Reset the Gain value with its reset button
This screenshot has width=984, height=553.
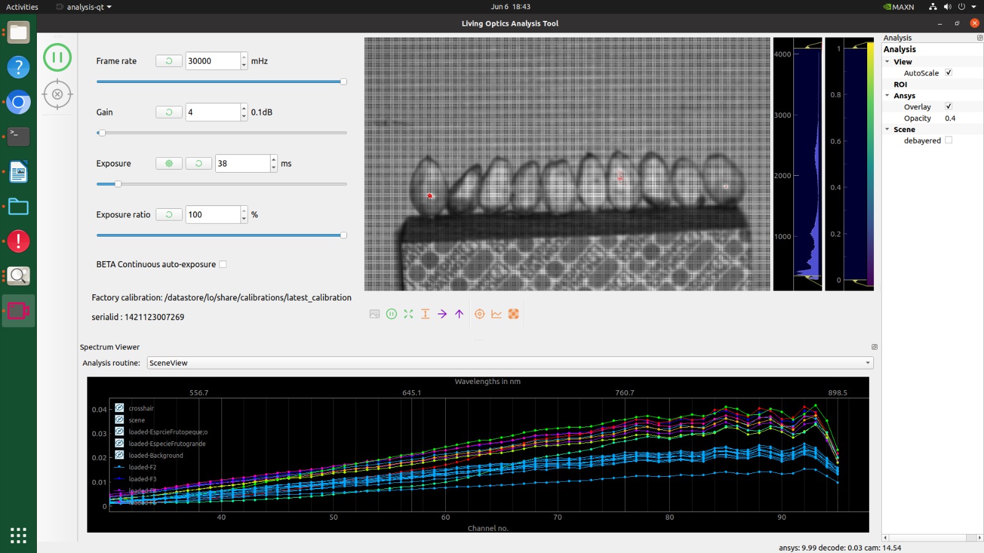pyautogui.click(x=169, y=112)
